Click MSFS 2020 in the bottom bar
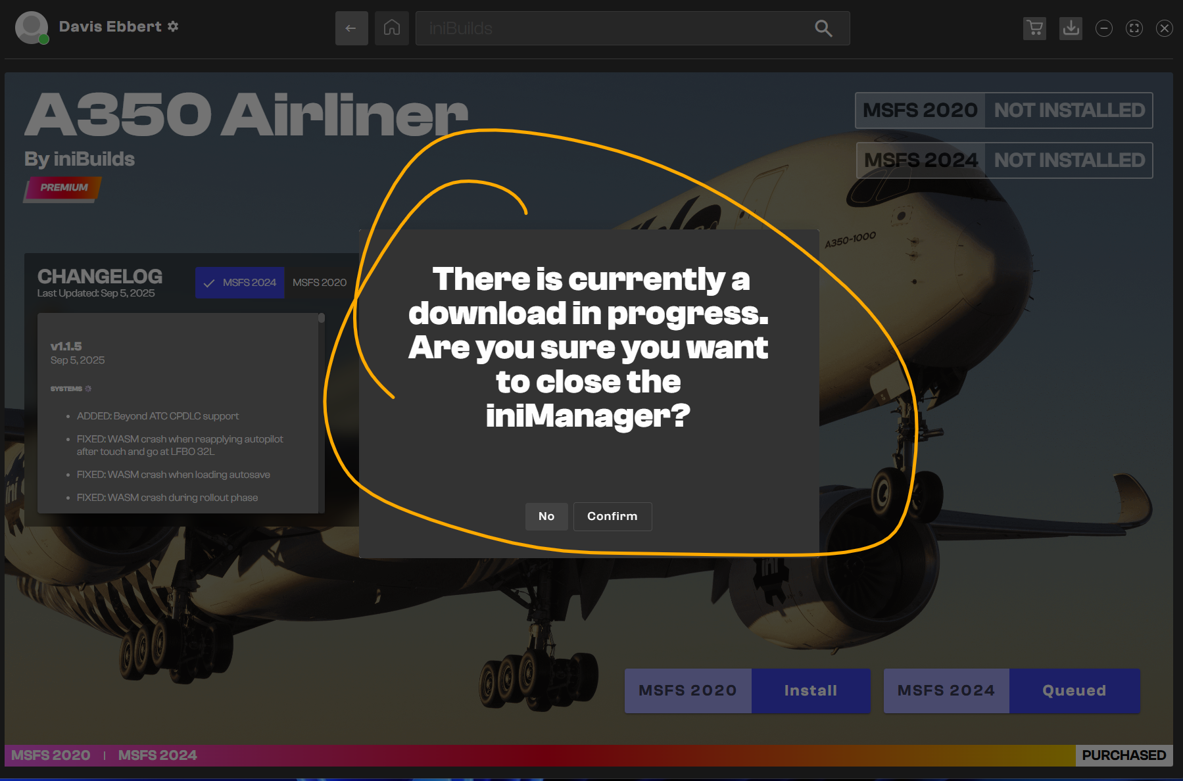The image size is (1183, 781). pyautogui.click(x=51, y=755)
